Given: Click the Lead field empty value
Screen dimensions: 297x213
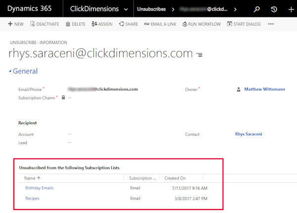Looking at the screenshot, I should click(x=70, y=143).
